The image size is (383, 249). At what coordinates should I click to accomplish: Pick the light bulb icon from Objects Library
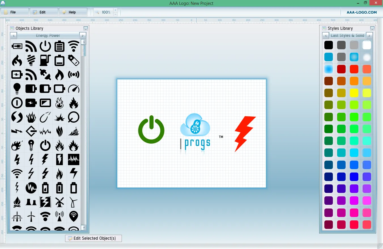click(x=17, y=89)
